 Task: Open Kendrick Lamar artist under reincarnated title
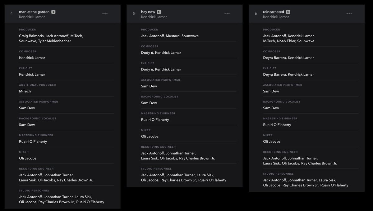(x=276, y=17)
